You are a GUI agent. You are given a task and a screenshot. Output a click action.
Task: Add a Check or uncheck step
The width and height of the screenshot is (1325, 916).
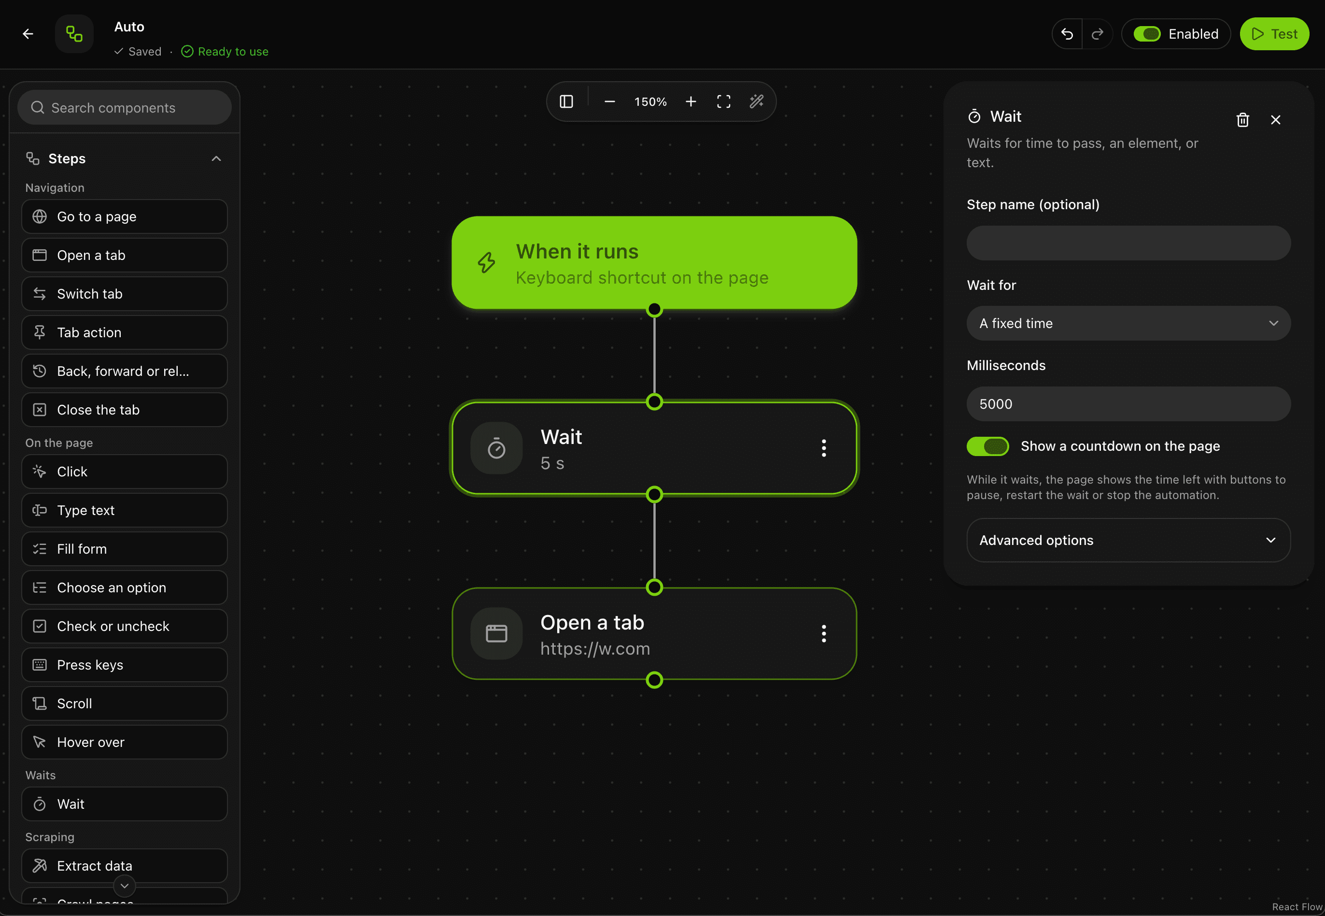pyautogui.click(x=125, y=626)
